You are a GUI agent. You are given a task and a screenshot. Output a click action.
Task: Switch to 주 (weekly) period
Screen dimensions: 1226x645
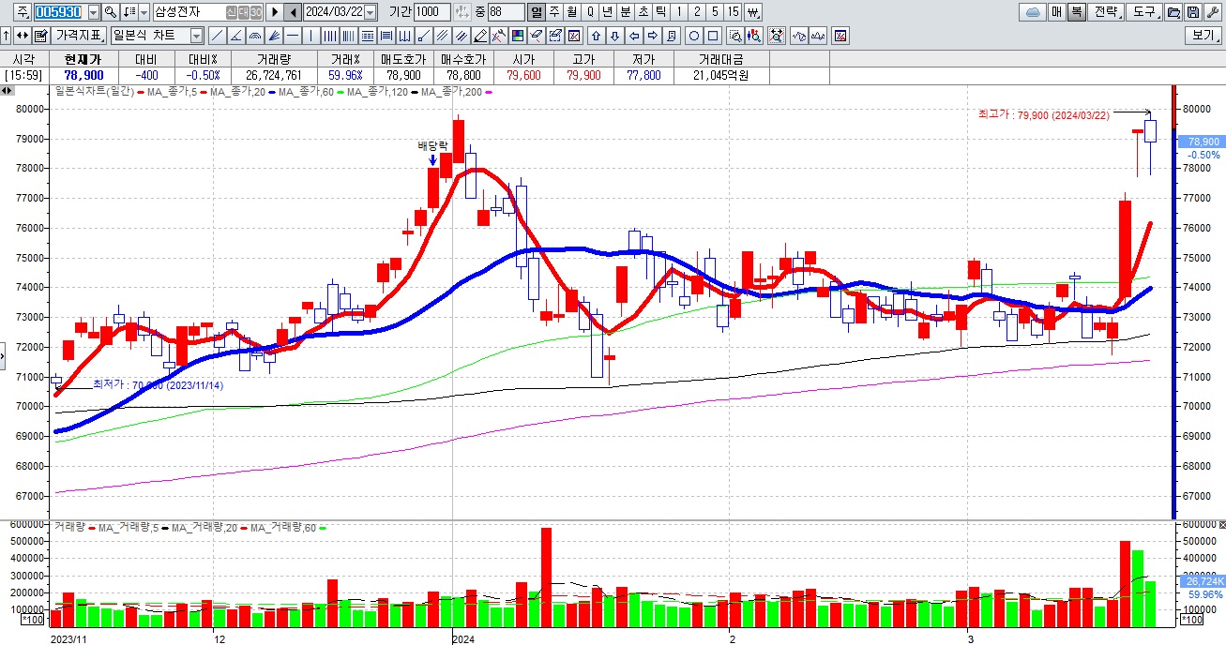click(554, 12)
